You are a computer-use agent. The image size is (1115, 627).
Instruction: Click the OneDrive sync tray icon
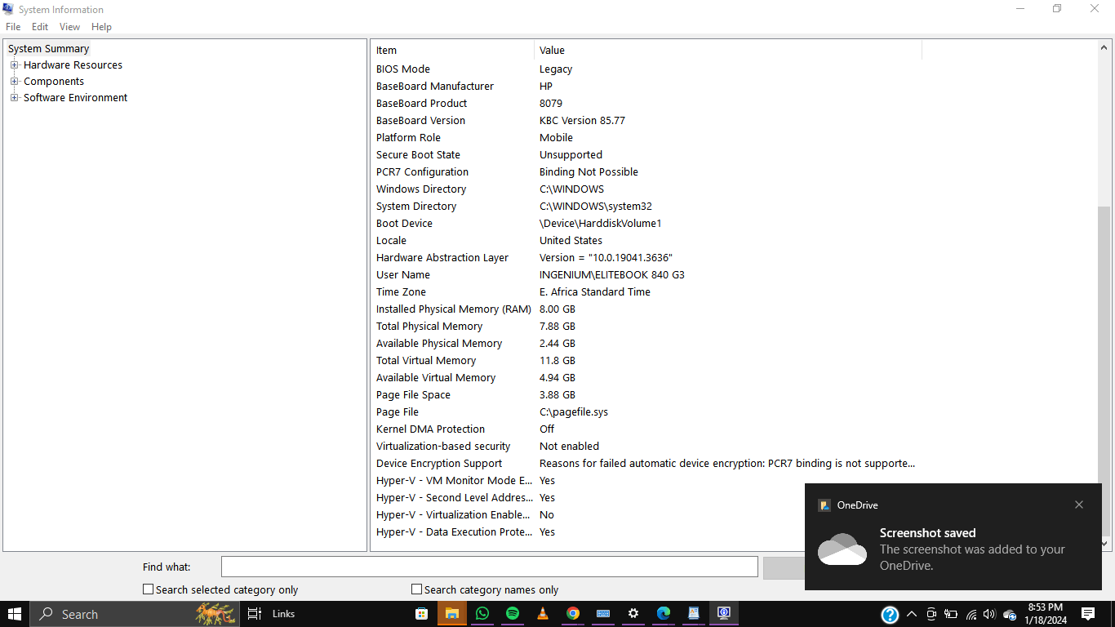[1010, 614]
